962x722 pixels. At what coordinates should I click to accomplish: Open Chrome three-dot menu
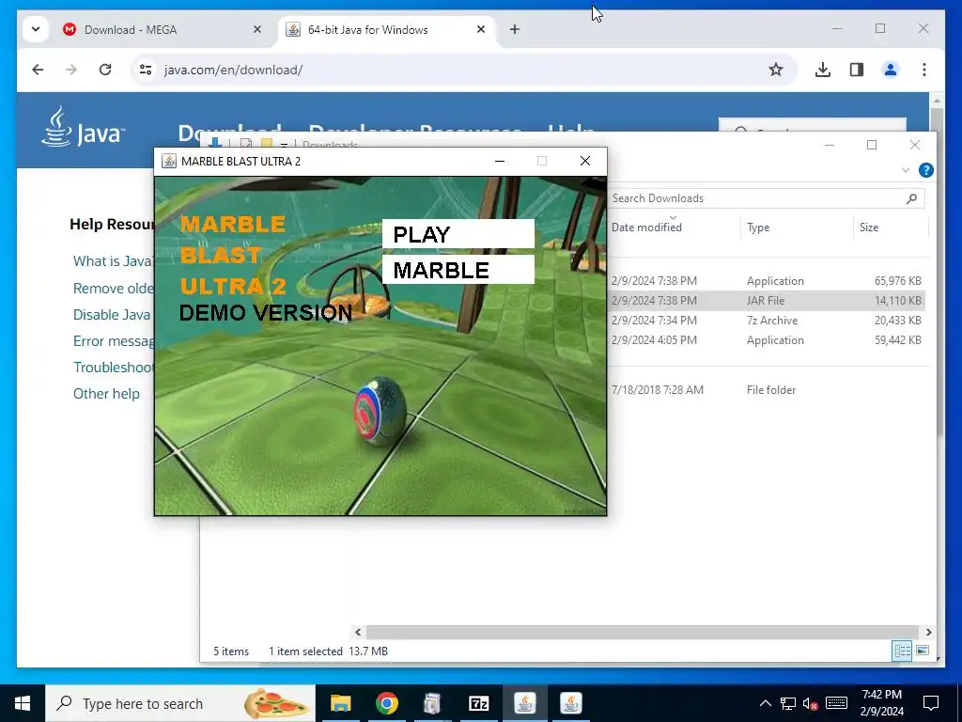(x=924, y=70)
